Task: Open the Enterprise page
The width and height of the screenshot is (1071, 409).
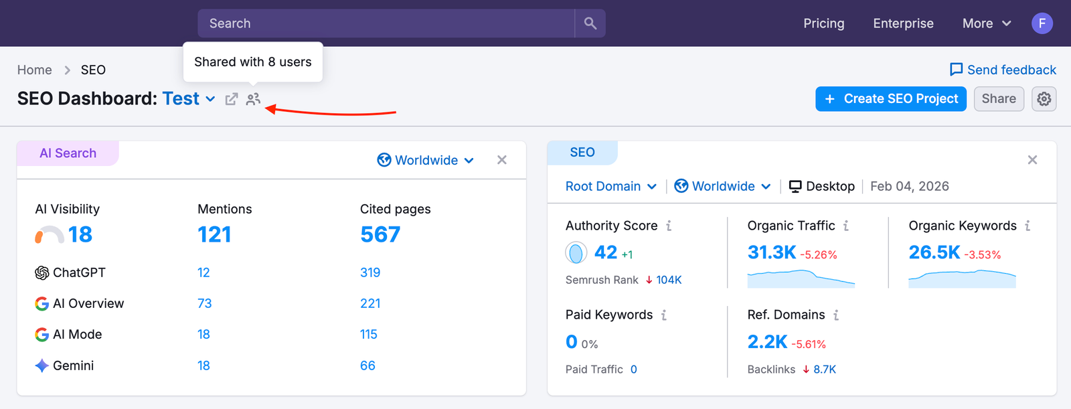Action: coord(903,23)
